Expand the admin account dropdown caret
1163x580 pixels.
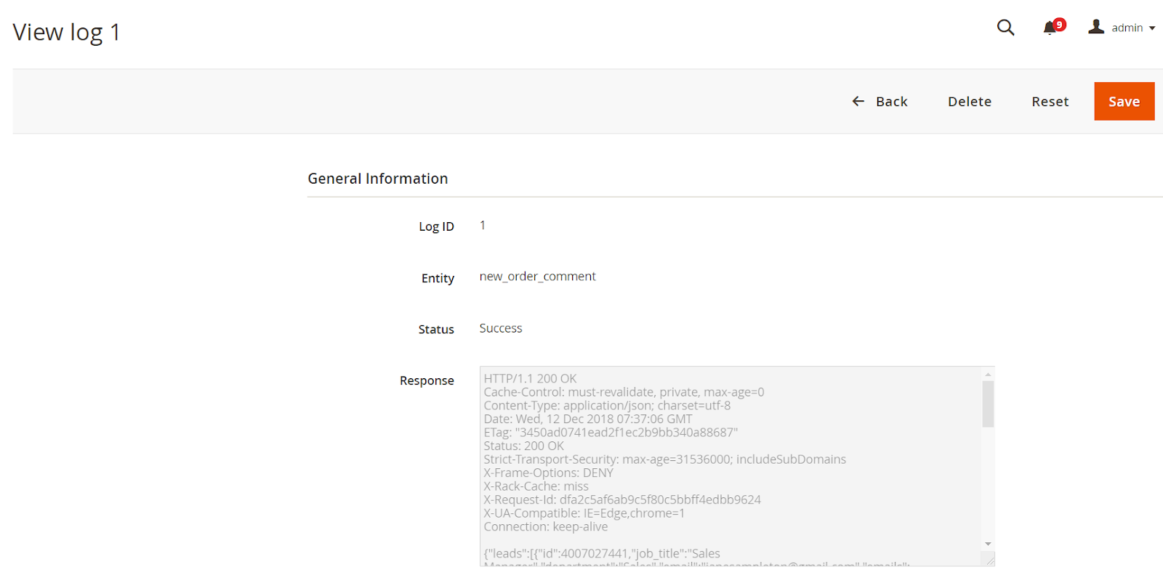tap(1152, 28)
